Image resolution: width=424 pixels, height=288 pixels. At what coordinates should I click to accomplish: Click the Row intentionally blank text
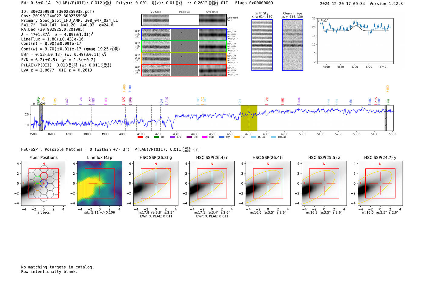[x=49, y=272]
